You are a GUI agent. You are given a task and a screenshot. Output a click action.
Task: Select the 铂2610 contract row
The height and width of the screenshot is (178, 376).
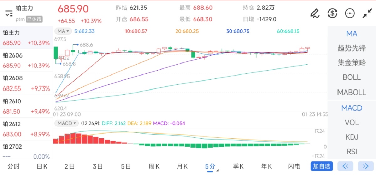coord(26,106)
